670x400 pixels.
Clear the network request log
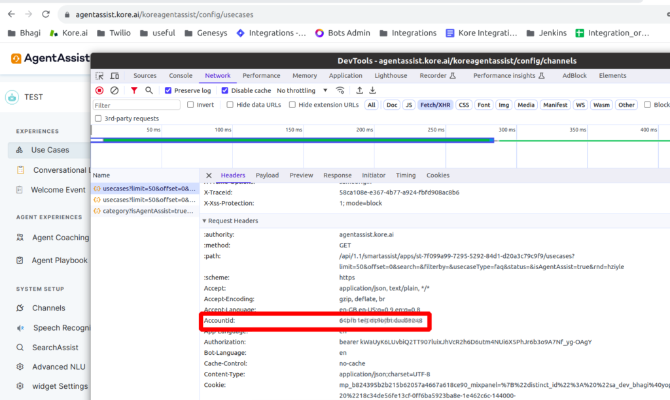point(113,90)
